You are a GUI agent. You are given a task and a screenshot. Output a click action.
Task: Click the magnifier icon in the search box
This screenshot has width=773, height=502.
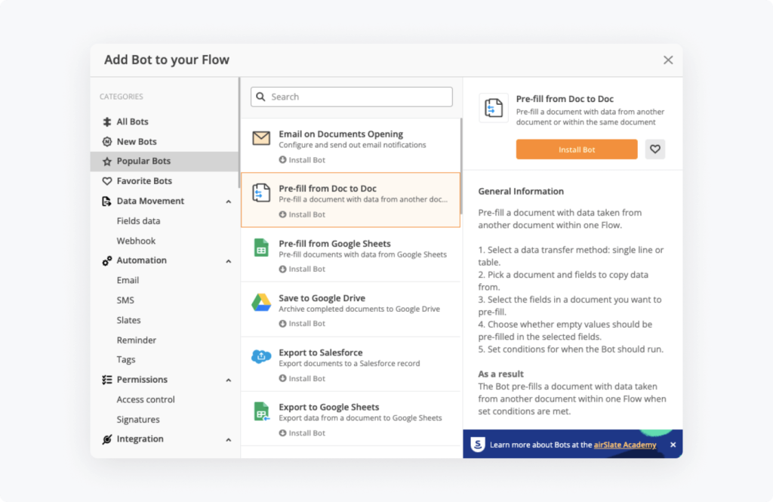(x=261, y=97)
